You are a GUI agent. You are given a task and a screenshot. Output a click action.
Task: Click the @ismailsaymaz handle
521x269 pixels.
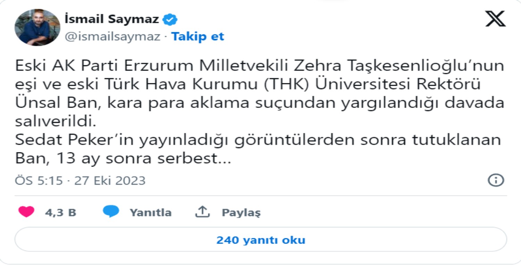[111, 36]
